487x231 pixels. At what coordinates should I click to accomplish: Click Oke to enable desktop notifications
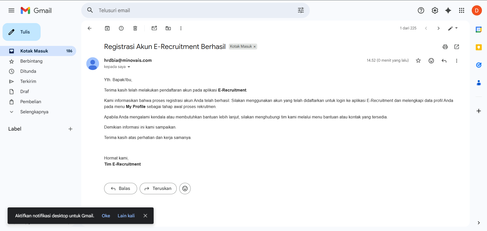click(x=106, y=216)
